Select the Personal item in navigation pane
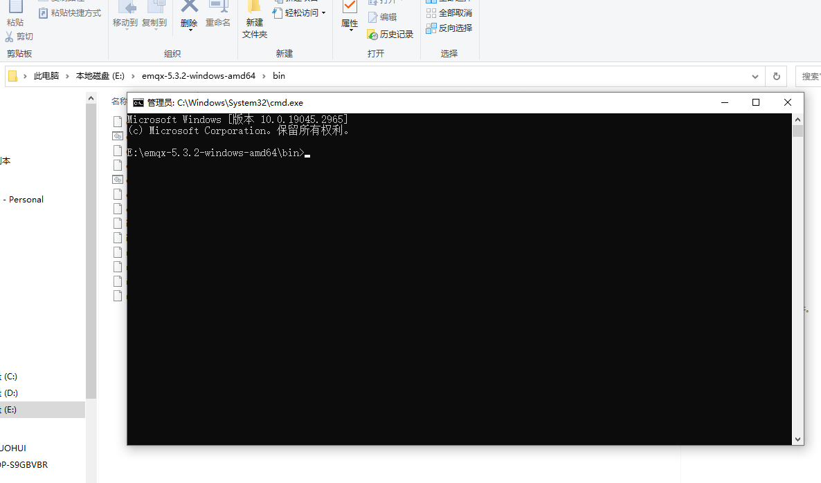Image resolution: width=821 pixels, height=483 pixels. tap(24, 200)
